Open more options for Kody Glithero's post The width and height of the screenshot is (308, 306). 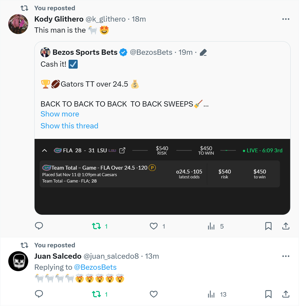(x=286, y=19)
